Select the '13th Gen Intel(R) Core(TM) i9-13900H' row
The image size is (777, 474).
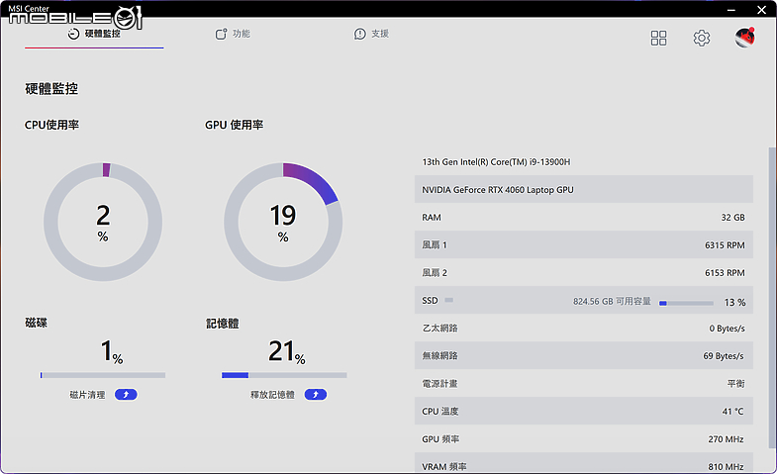[x=584, y=162]
